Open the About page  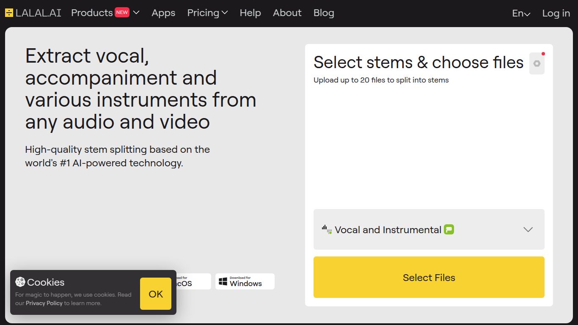287,13
